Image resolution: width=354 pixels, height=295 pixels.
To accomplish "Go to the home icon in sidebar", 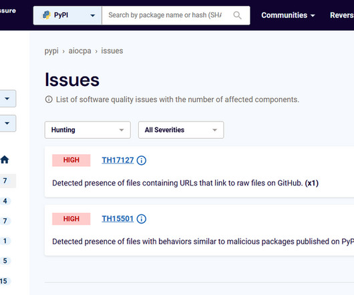I will point(5,160).
